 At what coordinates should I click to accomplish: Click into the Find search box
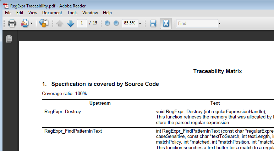point(197,23)
